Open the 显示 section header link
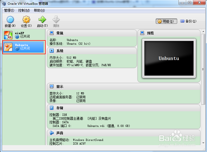 [x=60, y=87]
